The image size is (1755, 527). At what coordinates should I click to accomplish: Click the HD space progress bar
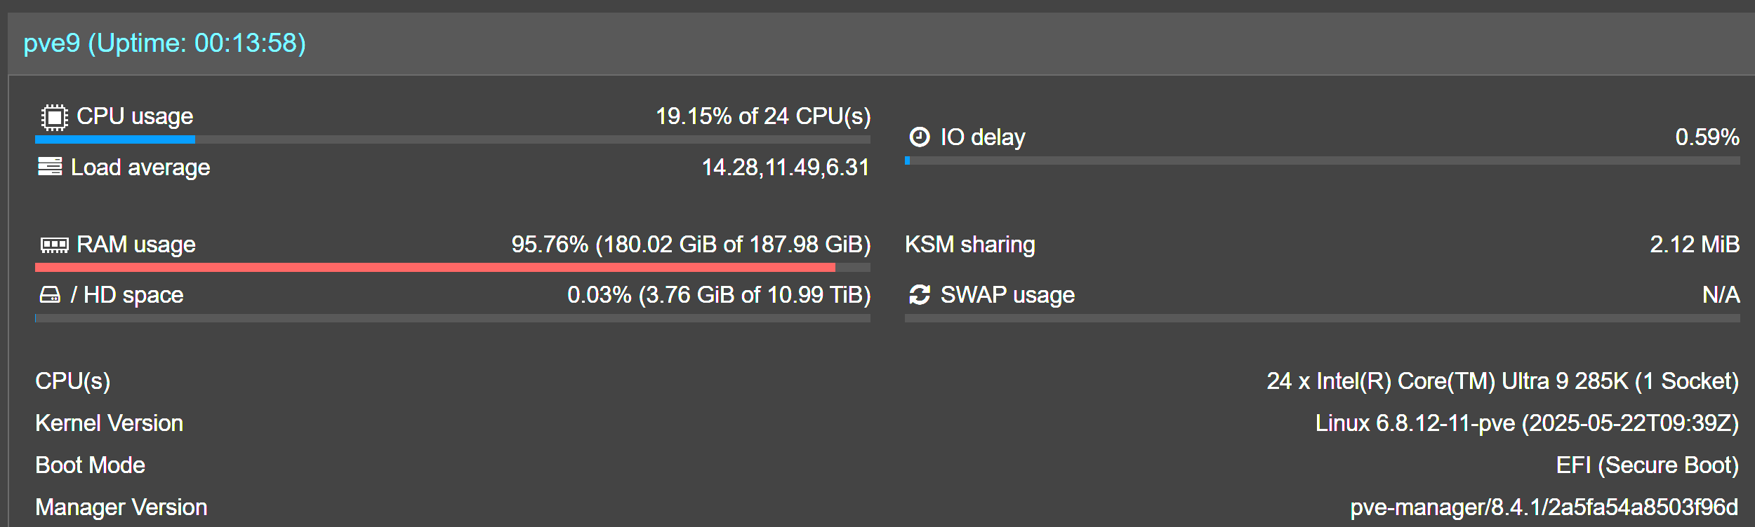[x=453, y=318]
